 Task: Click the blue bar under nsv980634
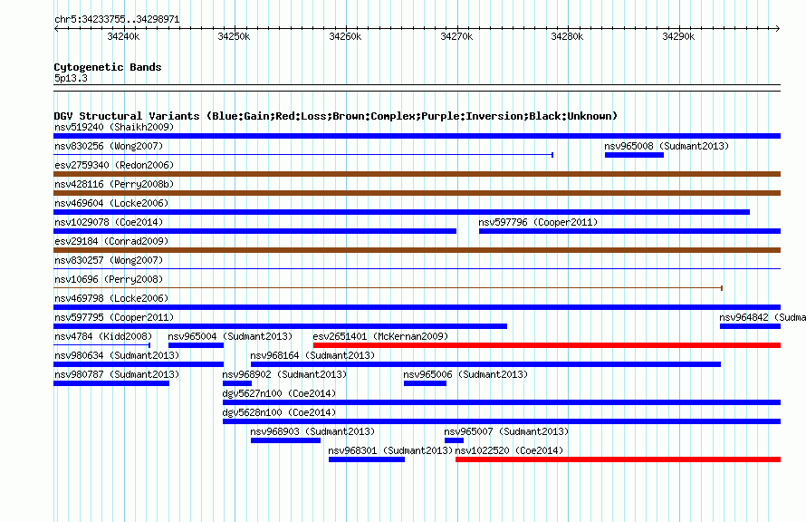pos(139,364)
